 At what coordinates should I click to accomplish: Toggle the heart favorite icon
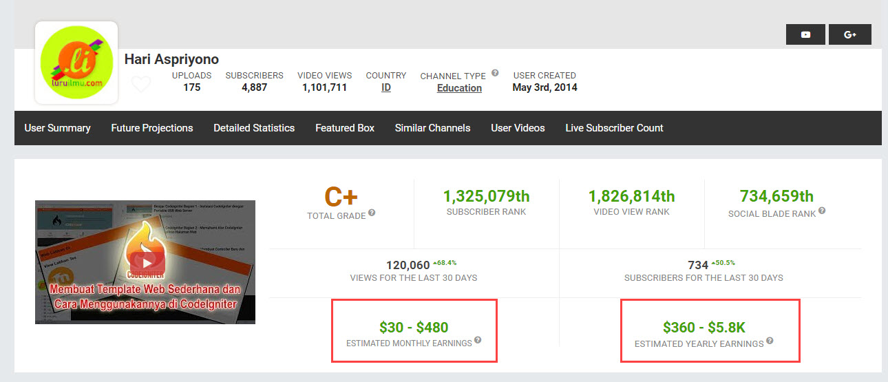141,85
